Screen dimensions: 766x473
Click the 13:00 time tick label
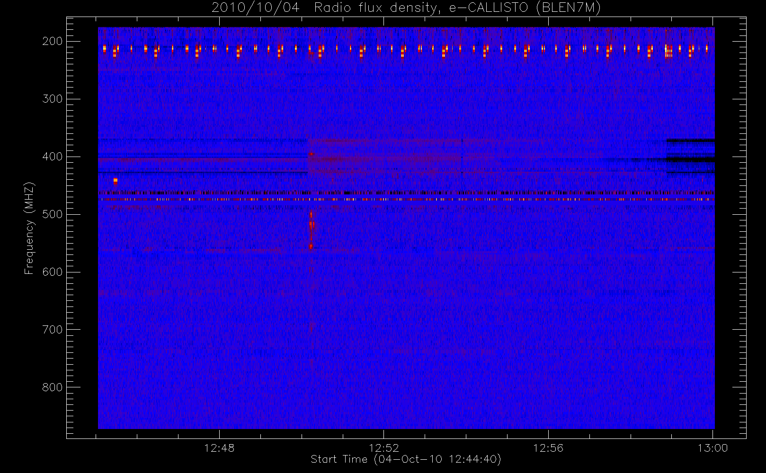point(713,447)
